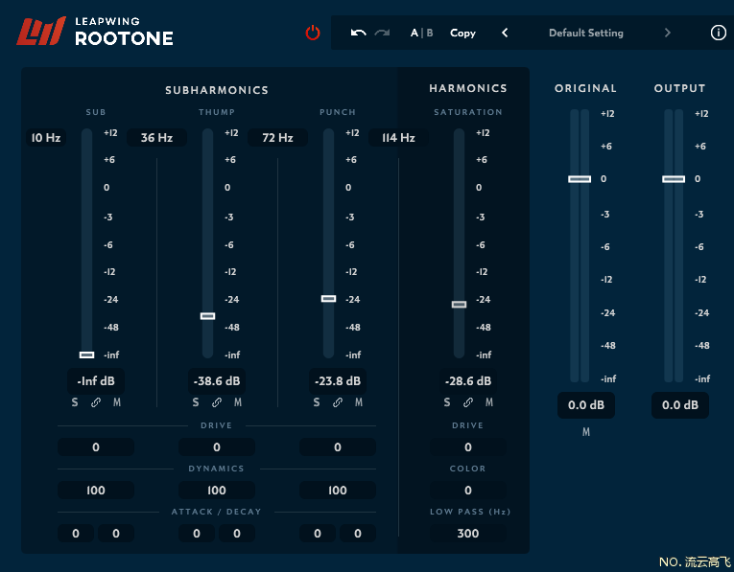Click the Thump Decay value field
The image size is (734, 572).
coord(237,534)
